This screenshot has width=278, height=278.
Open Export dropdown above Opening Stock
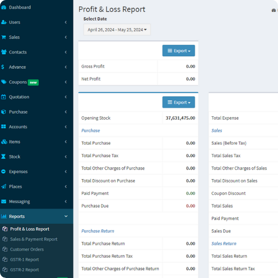coord(178,102)
